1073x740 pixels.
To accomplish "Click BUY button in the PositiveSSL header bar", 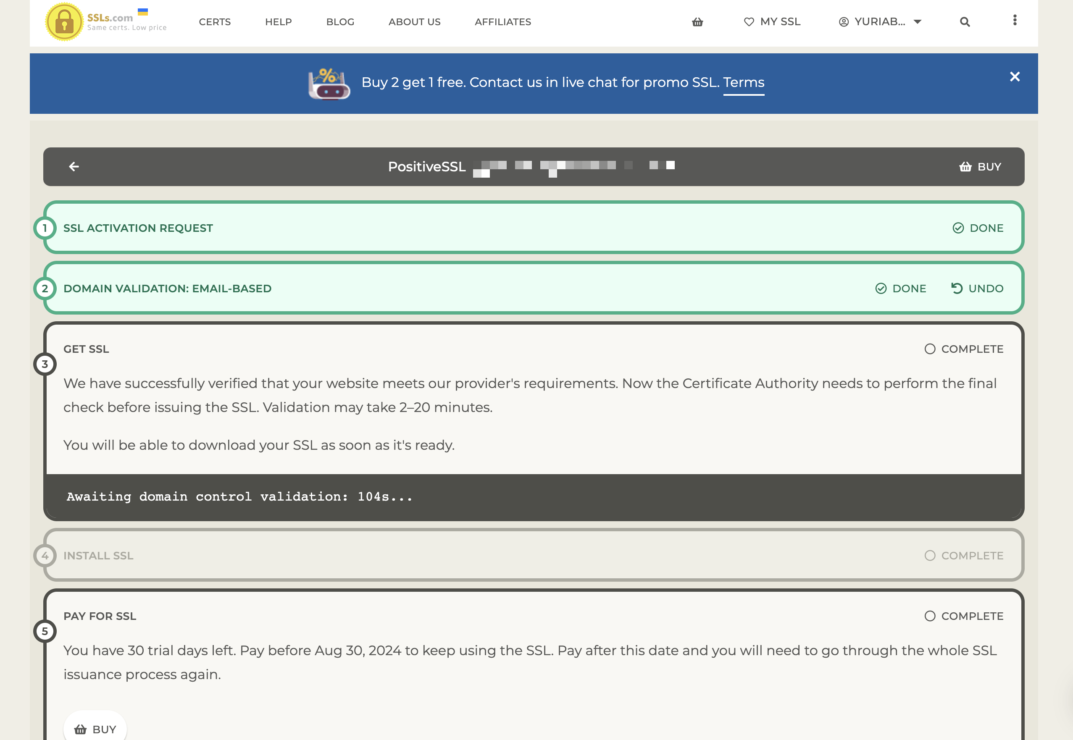I will 980,166.
